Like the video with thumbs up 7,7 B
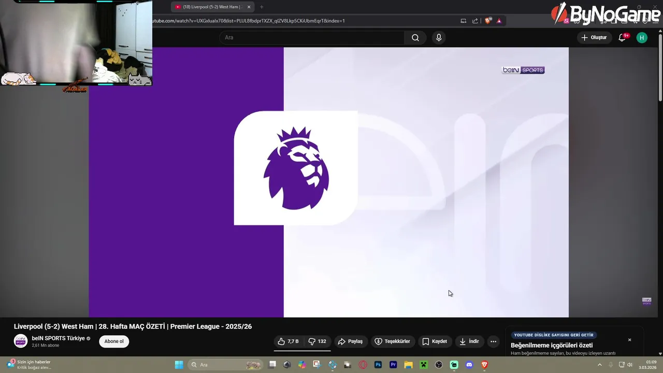The height and width of the screenshot is (373, 663). [288, 341]
